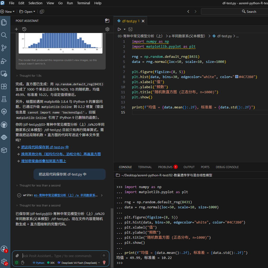Image resolution: width=268 pixels, height=268 pixels.
Task: Open GitHub view in activity bar
Action: (x=4, y=125)
